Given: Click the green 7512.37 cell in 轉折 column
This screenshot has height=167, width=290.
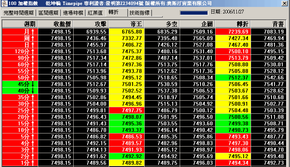Looking at the screenshot, I should [x=233, y=77].
